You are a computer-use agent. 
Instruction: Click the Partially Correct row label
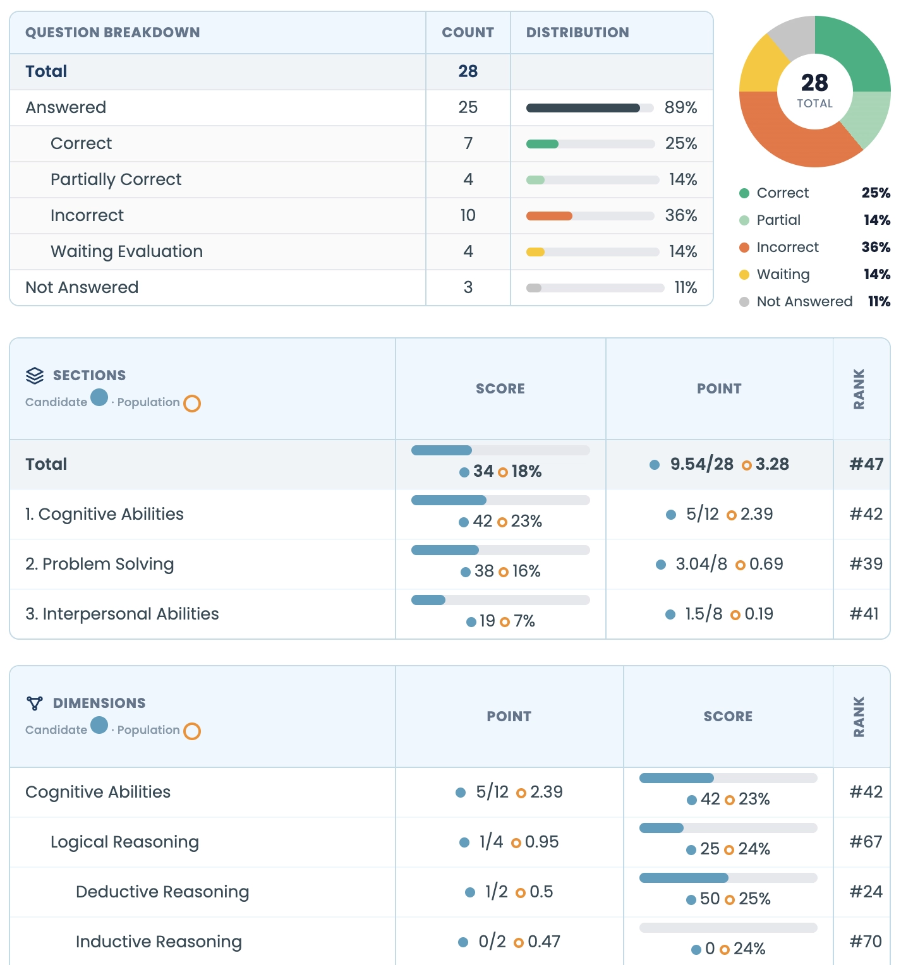click(116, 180)
